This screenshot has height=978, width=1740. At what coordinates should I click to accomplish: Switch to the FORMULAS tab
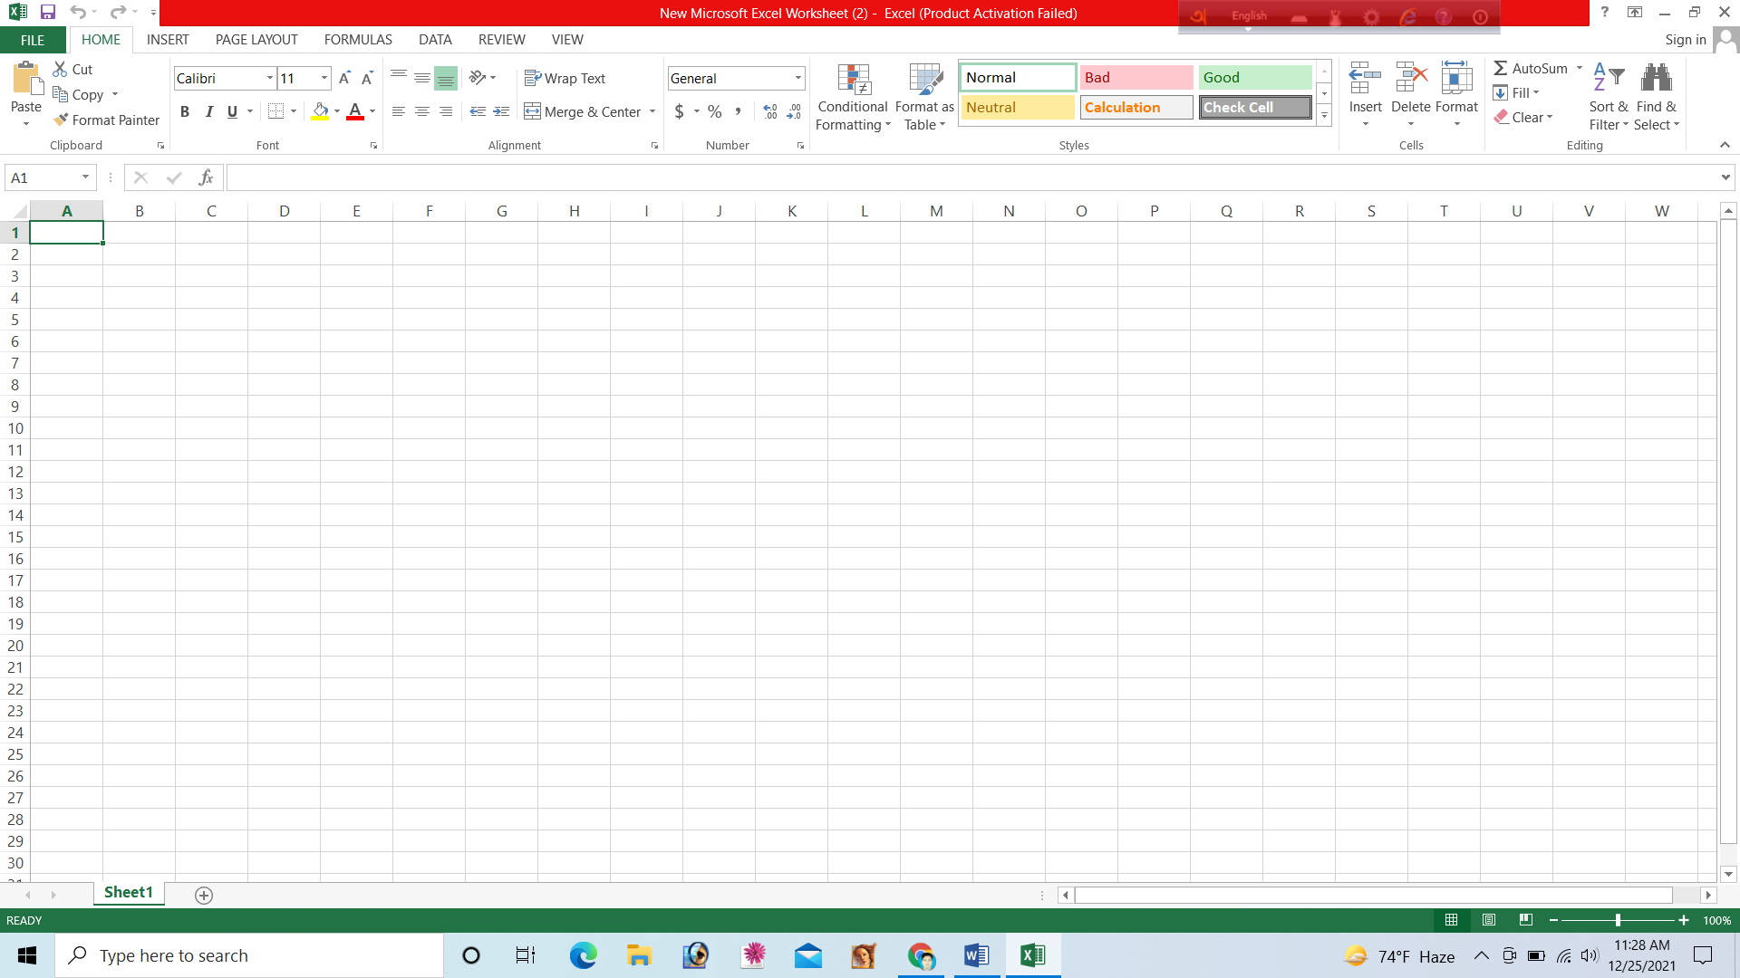(x=358, y=40)
